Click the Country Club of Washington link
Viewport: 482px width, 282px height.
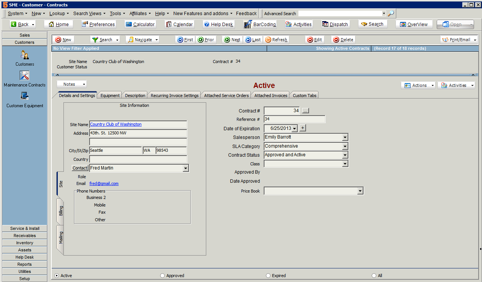point(116,124)
